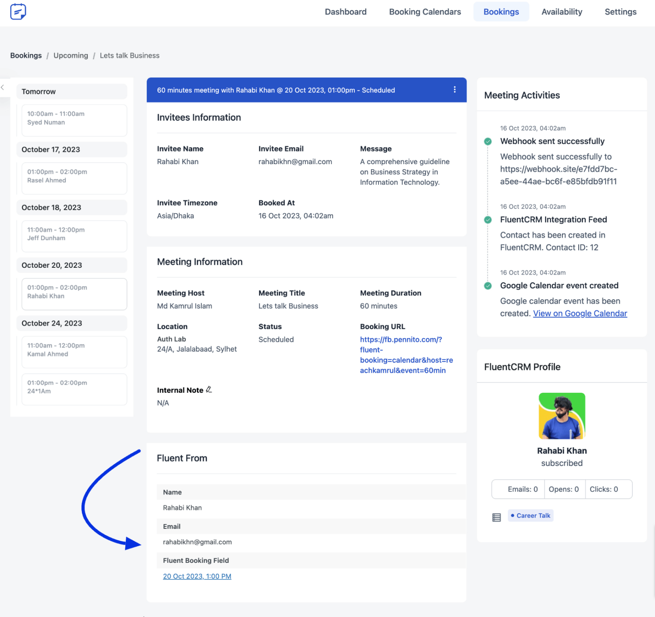
Task: Click the Tomorrow date heading
Action: point(72,92)
